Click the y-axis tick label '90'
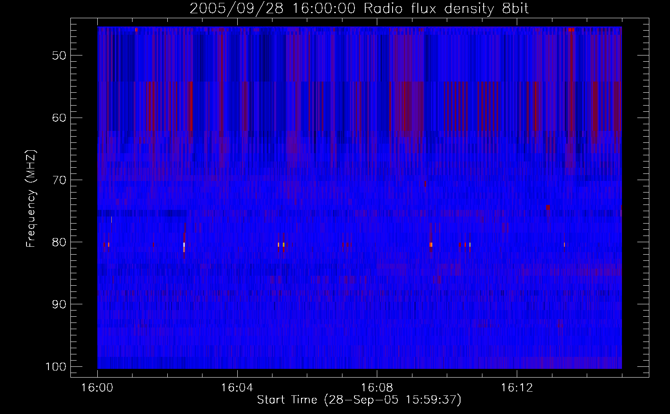The image size is (670, 414). click(59, 304)
